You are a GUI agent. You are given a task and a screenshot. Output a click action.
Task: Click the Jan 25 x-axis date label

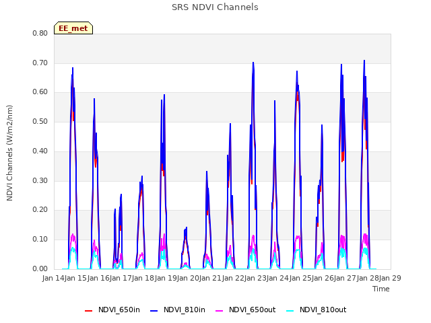coord(300,278)
